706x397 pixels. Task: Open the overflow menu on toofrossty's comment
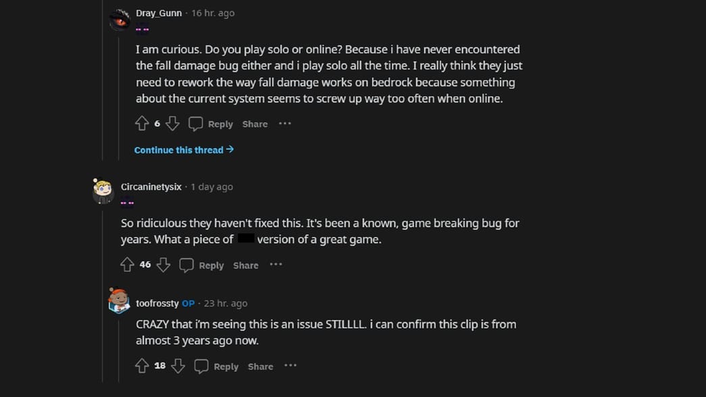(290, 366)
